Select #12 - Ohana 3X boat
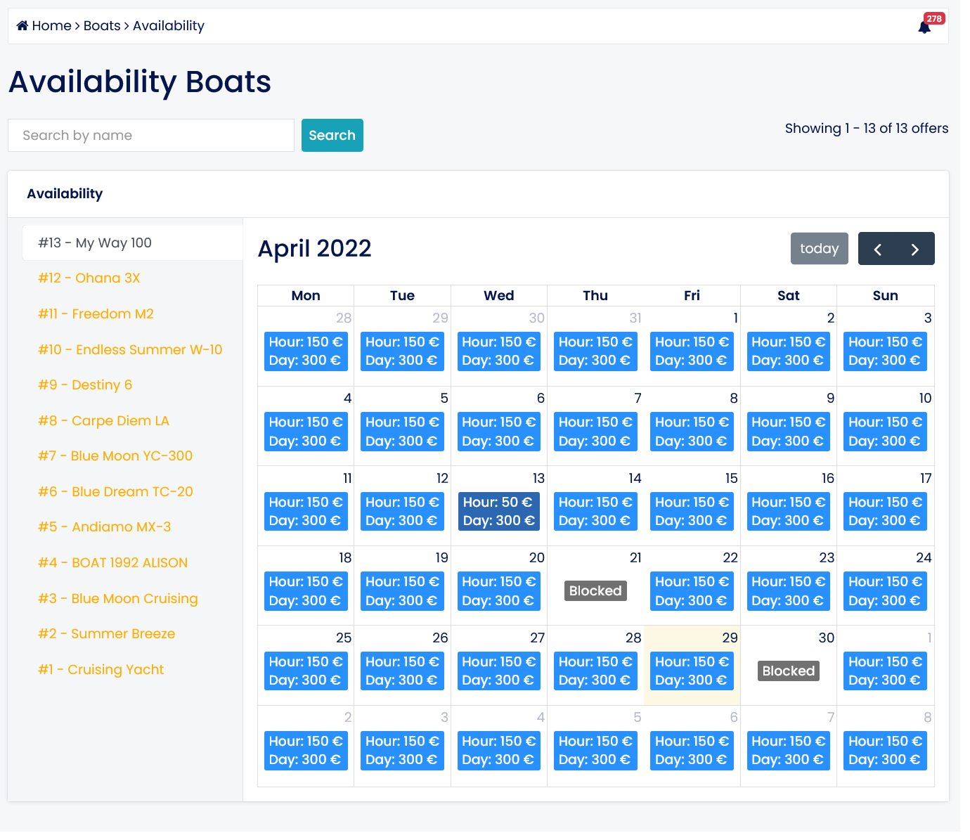Screen dimensions: 970x840 pos(89,278)
